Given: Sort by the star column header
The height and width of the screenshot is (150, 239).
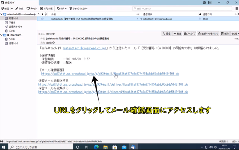Looking at the screenshot, I should click(42, 14).
